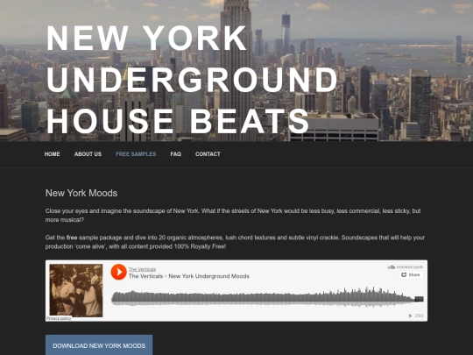Open the track title link in player
The width and height of the screenshot is (473, 355).
pos(189,276)
